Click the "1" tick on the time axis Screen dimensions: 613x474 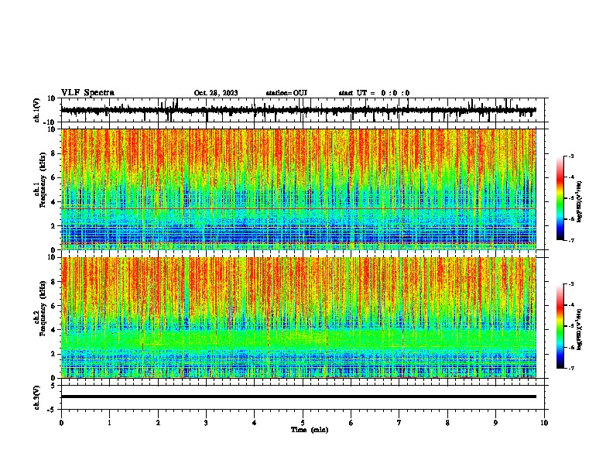click(x=109, y=423)
